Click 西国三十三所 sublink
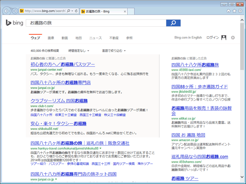This screenshot has width=246, height=184. click(101, 164)
